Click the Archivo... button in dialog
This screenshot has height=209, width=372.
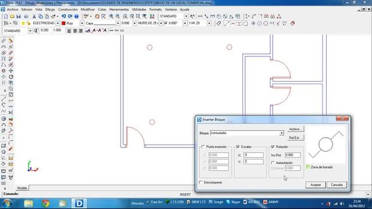coord(296,129)
